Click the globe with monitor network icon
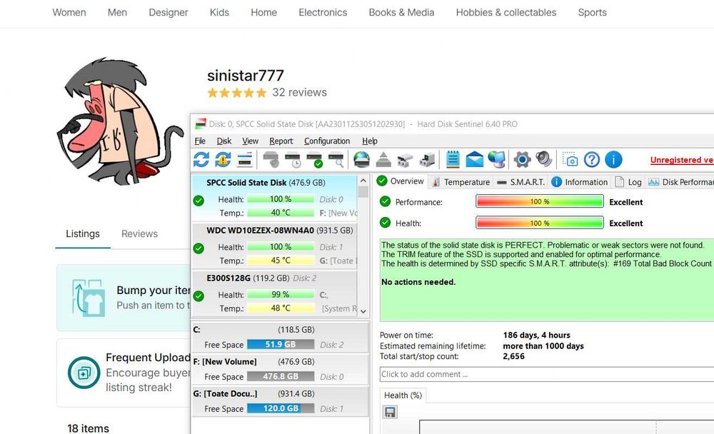 [x=496, y=159]
